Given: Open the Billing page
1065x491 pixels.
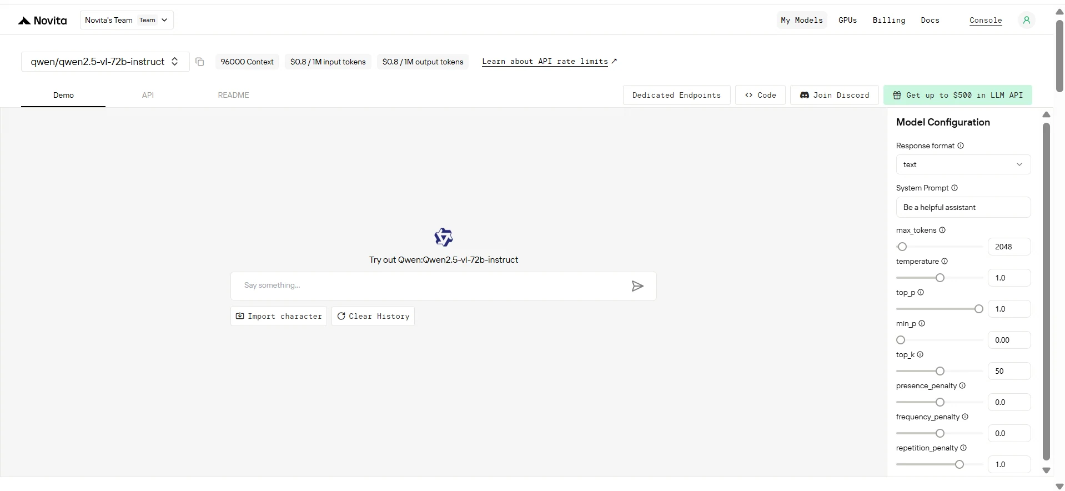Looking at the screenshot, I should (x=889, y=20).
